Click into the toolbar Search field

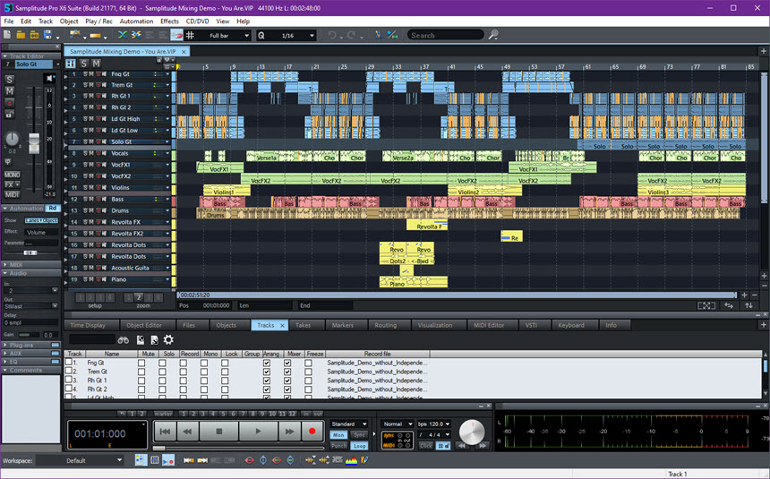coord(445,35)
